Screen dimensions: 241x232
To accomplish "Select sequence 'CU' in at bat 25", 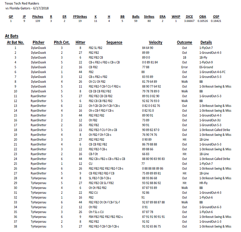I will coord(91,164).
